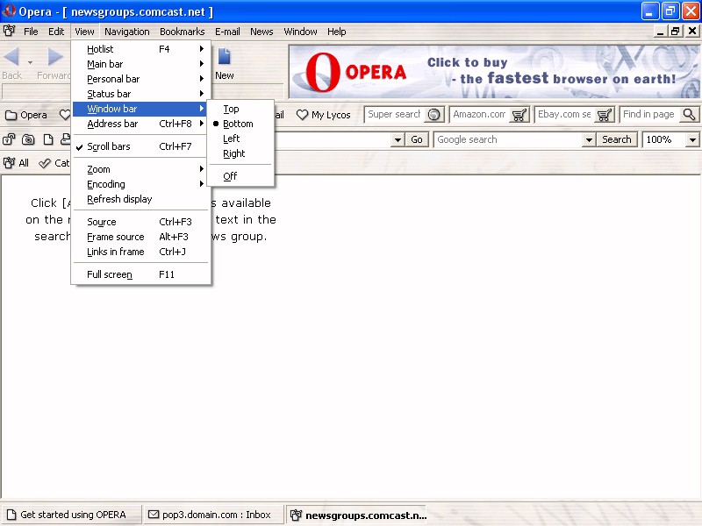Select the Top window bar position
Viewport: 702px width, 526px height.
pyautogui.click(x=231, y=109)
